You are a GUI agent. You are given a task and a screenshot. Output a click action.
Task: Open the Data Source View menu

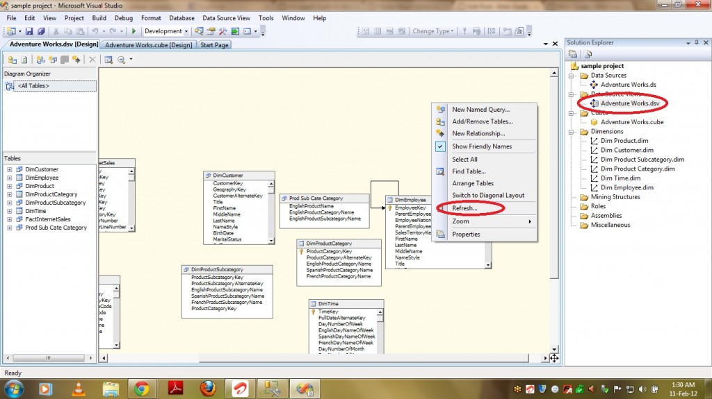pyautogui.click(x=226, y=18)
